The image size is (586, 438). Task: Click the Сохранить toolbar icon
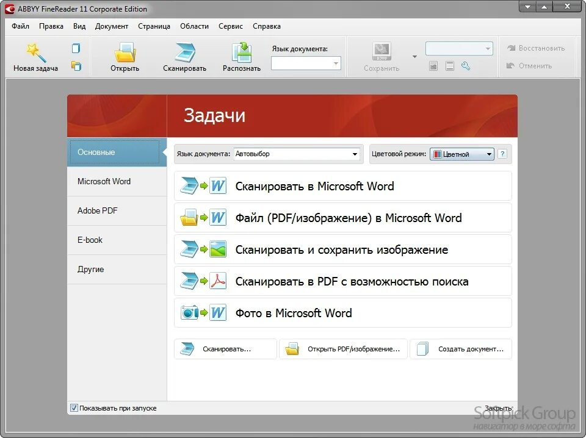pyautogui.click(x=382, y=51)
